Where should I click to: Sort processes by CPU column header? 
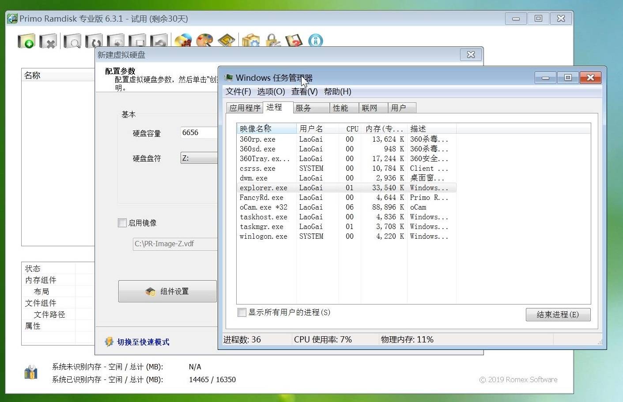350,128
